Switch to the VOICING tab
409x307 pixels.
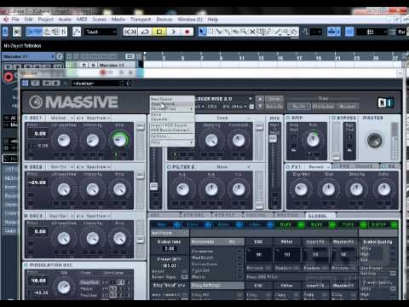[257, 216]
